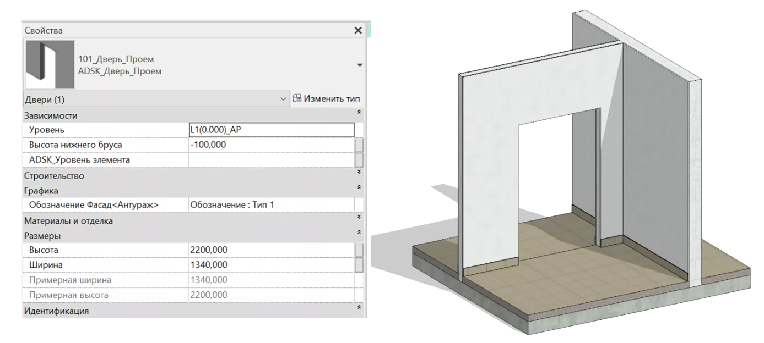Click the Высота нижнего бруса value field
This screenshot has height=343, width=764.
click(x=270, y=145)
